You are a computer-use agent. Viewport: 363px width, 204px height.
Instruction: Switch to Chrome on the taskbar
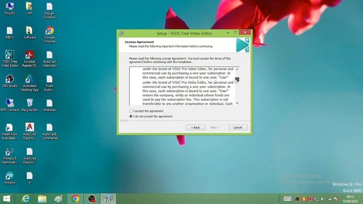pyautogui.click(x=75, y=199)
